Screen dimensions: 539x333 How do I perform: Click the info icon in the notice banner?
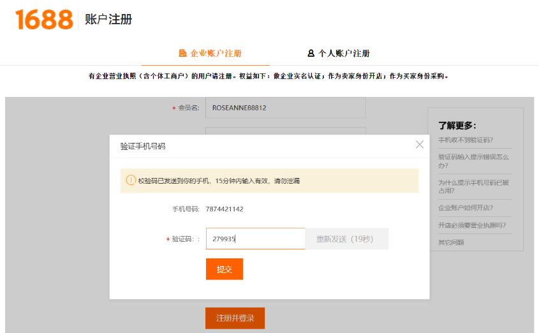[x=131, y=180]
